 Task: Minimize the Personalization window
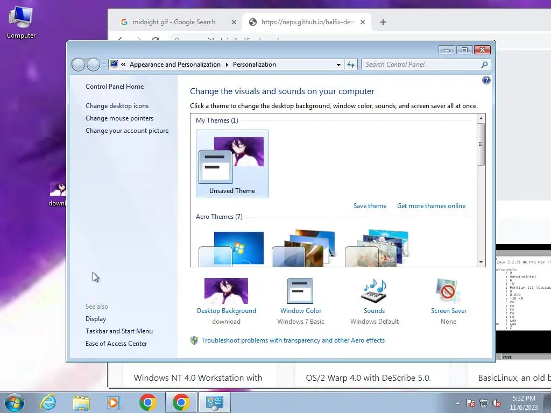447,50
